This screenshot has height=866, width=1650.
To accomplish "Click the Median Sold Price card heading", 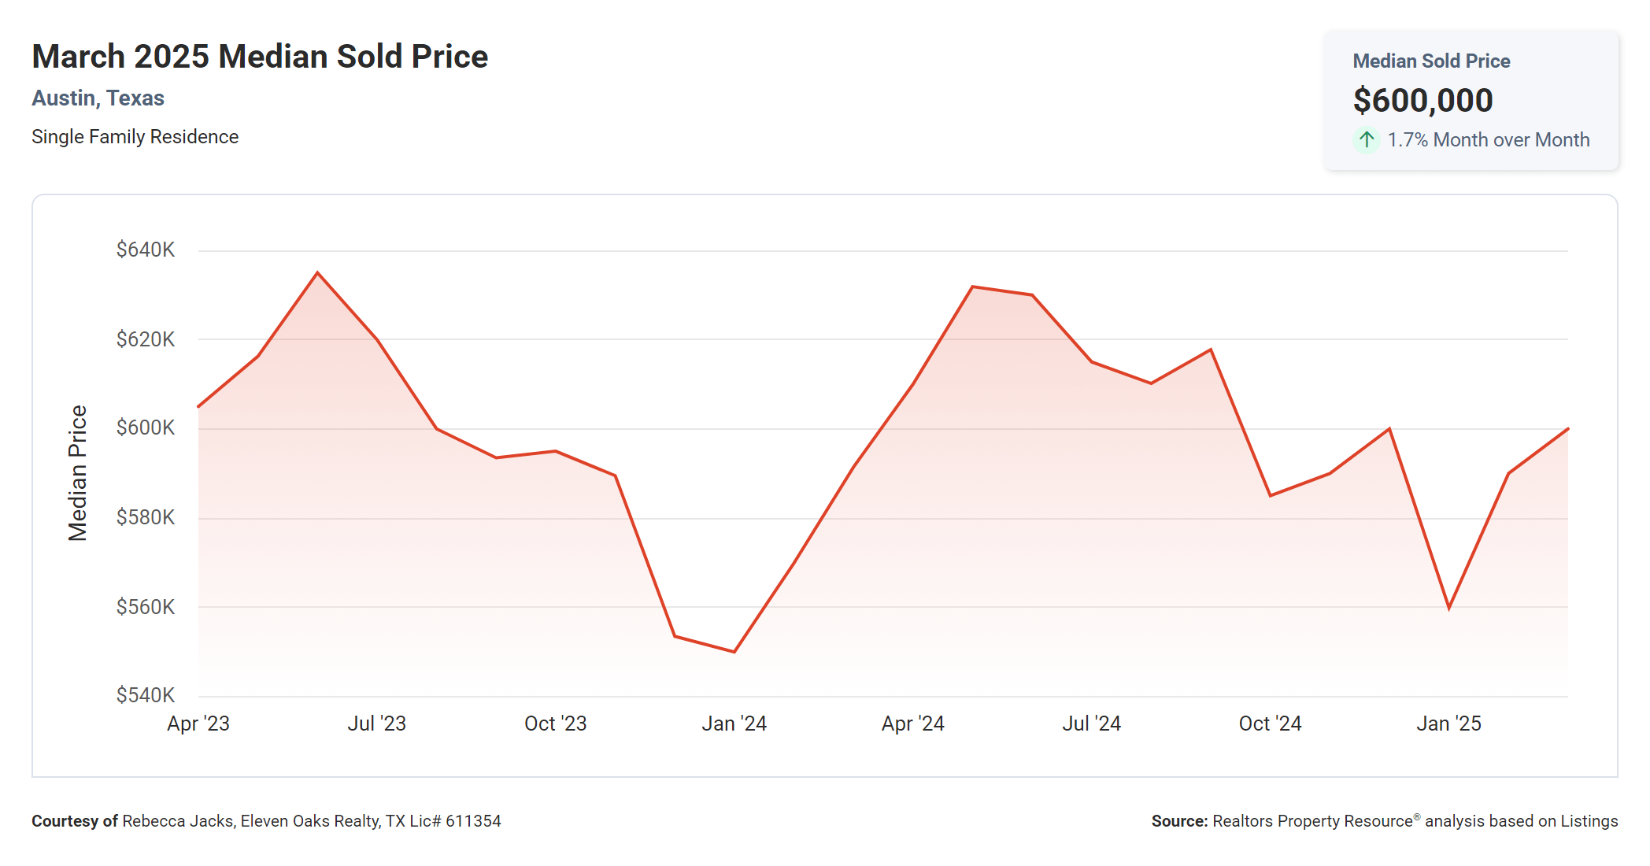I will click(1430, 61).
